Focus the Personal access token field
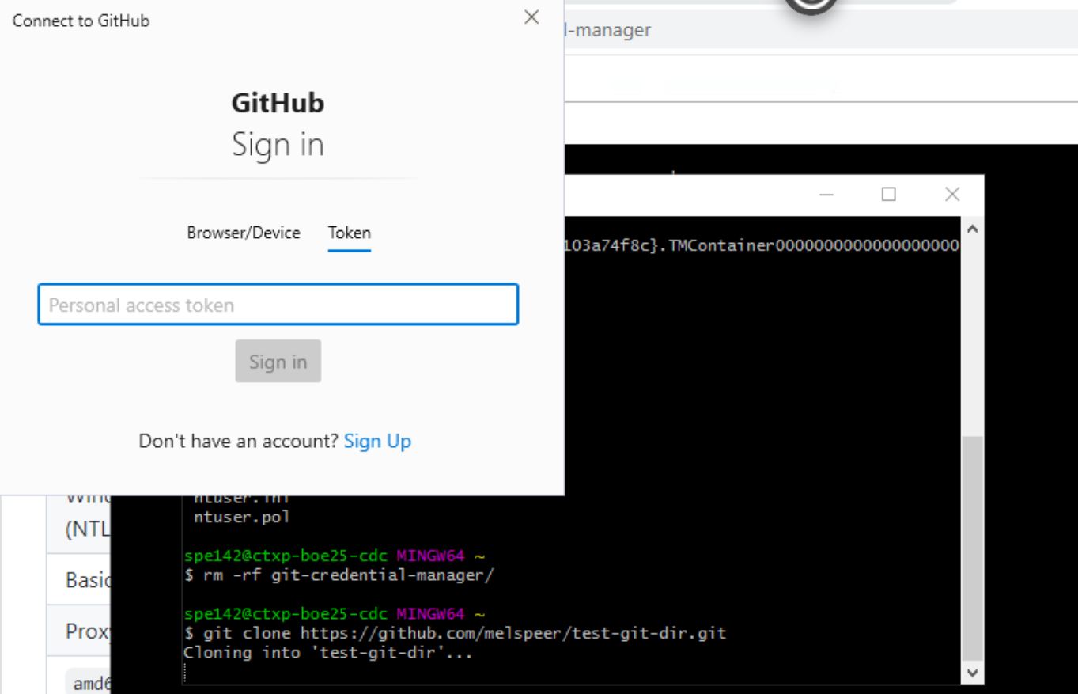 tap(278, 305)
